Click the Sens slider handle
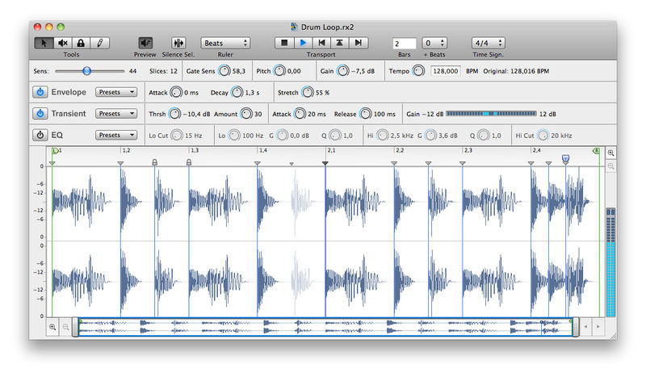This screenshot has width=646, height=377. tap(86, 71)
